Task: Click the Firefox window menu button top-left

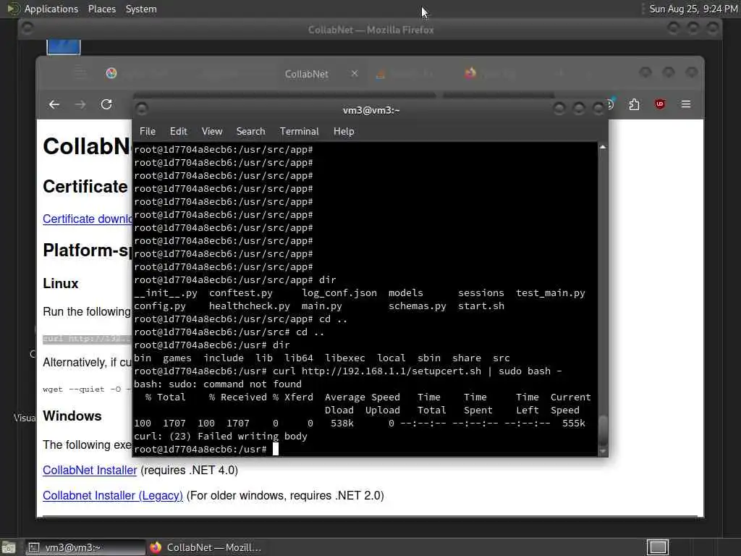Action: [27, 29]
